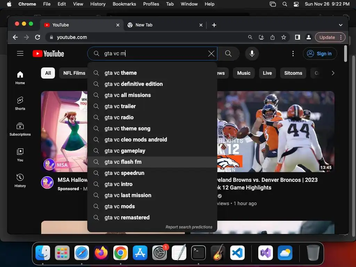The image size is (356, 267).
Task: Choose suggestion 'gta vc trailer'
Action: [152, 106]
